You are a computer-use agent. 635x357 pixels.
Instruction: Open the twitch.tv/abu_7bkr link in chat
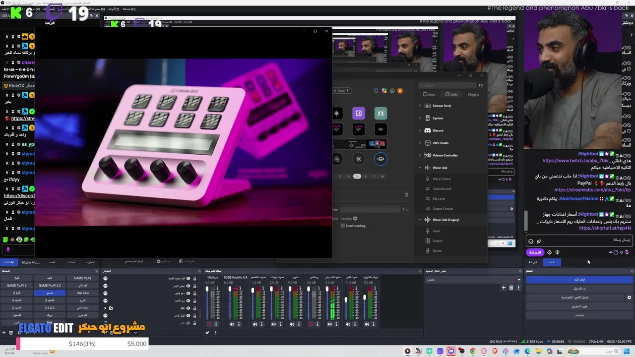click(x=575, y=161)
